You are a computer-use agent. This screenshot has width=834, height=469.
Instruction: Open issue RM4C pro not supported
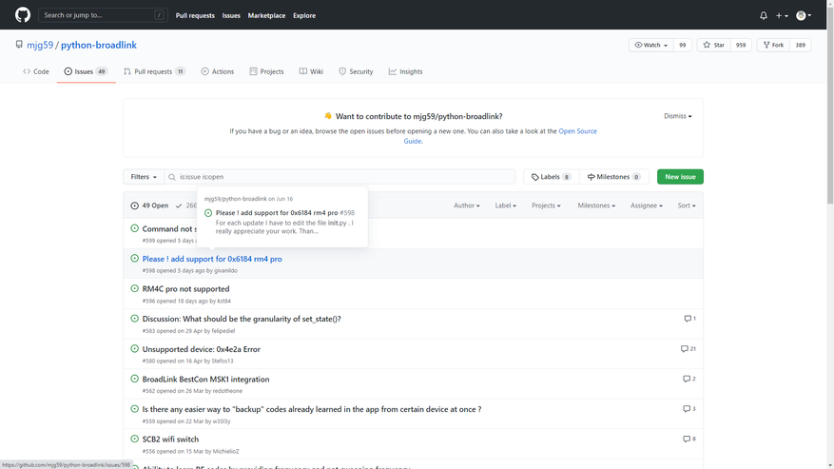point(185,289)
